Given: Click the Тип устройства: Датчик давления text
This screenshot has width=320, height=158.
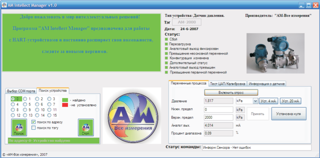Looking at the screenshot, I should 194,15.
